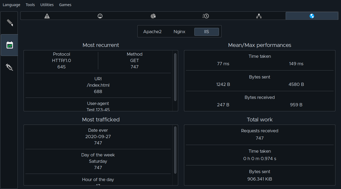
Task: Open the pencil log editor sidebar icon
Action: (10, 23)
